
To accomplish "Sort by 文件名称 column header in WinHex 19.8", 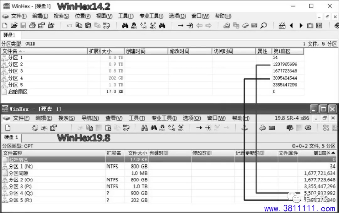I will 54,153.
